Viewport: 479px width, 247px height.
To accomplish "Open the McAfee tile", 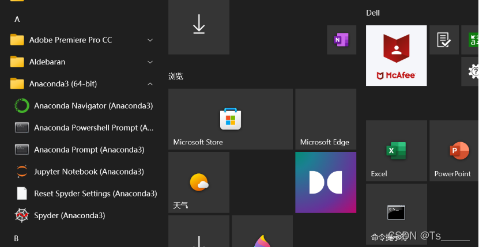I will click(397, 56).
